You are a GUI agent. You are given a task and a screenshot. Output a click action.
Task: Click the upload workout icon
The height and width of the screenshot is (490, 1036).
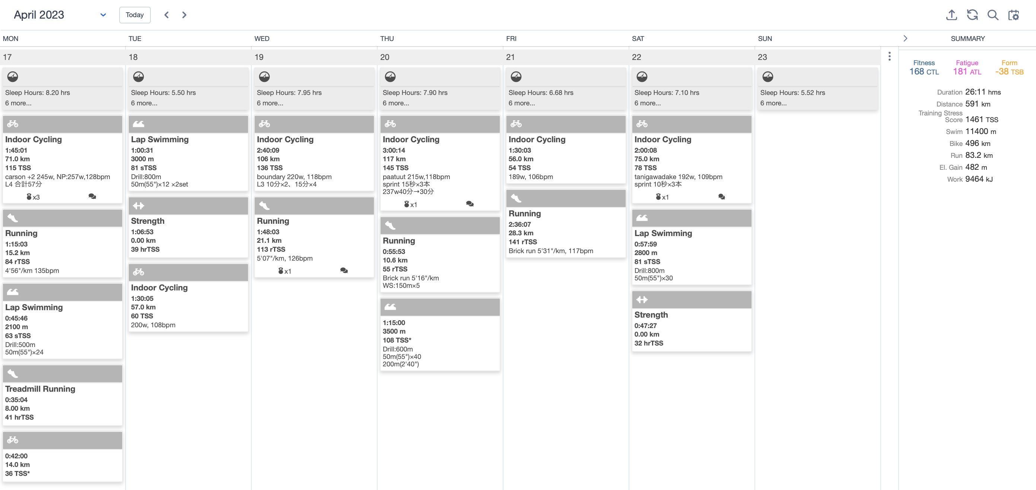coord(951,15)
